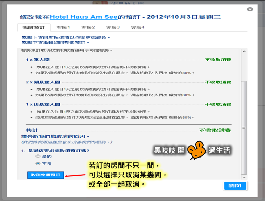Screen dimensions: 265x201
Task: Open the Hotel Haus Am See link
Action: click(x=84, y=17)
